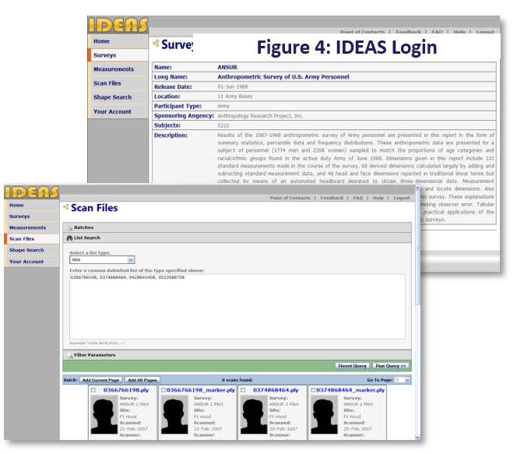Screen dimensions: 517x454
Task: Open the FAQ link in front window
Action: tap(357, 198)
